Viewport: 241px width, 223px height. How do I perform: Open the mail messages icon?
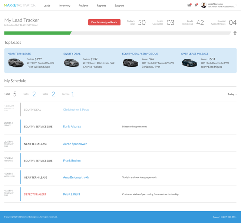point(189,5)
